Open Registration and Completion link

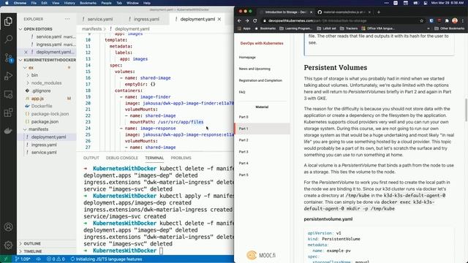coord(260,80)
